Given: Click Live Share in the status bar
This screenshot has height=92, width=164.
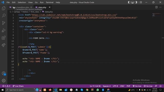Looking at the screenshot, I should (x=18, y=86).
